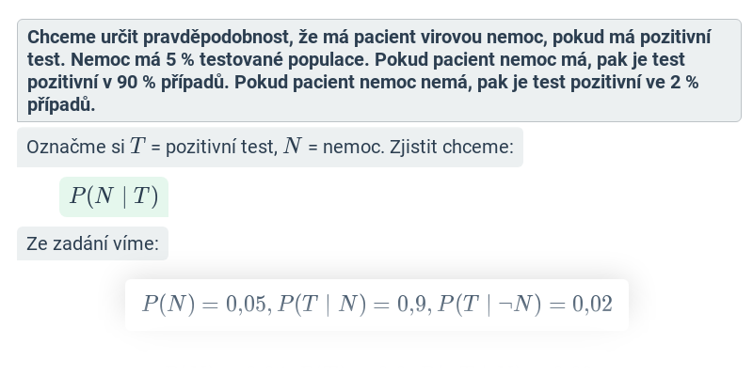Click the value 0,02 in the formula
753x376 pixels.
coord(592,305)
